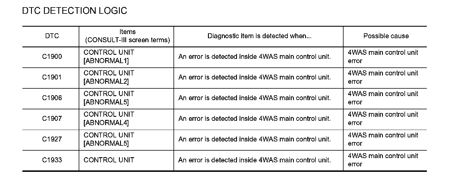Screen dimensions: 455x175
Task: Select the Possible cause column header
Action: pyautogui.click(x=386, y=36)
